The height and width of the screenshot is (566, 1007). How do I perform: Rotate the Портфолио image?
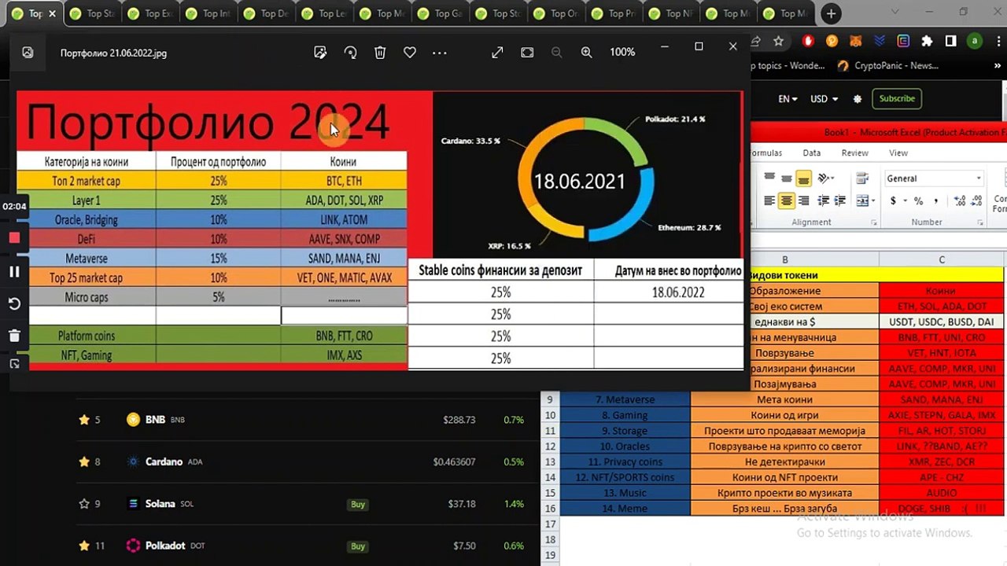(350, 53)
